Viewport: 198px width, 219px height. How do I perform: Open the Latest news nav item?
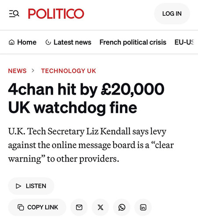(68, 42)
